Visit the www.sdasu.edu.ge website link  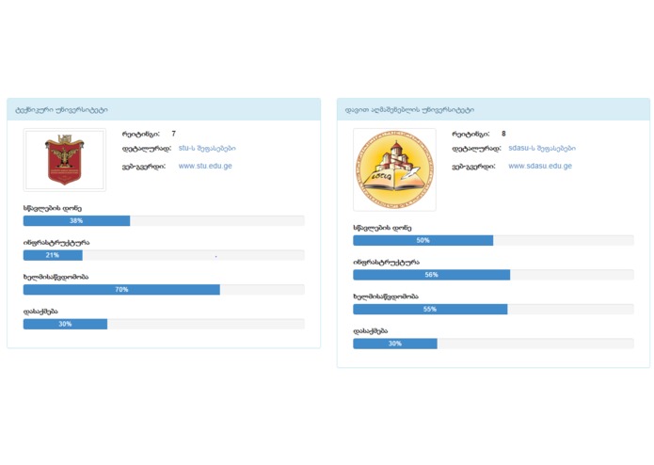[x=540, y=166]
